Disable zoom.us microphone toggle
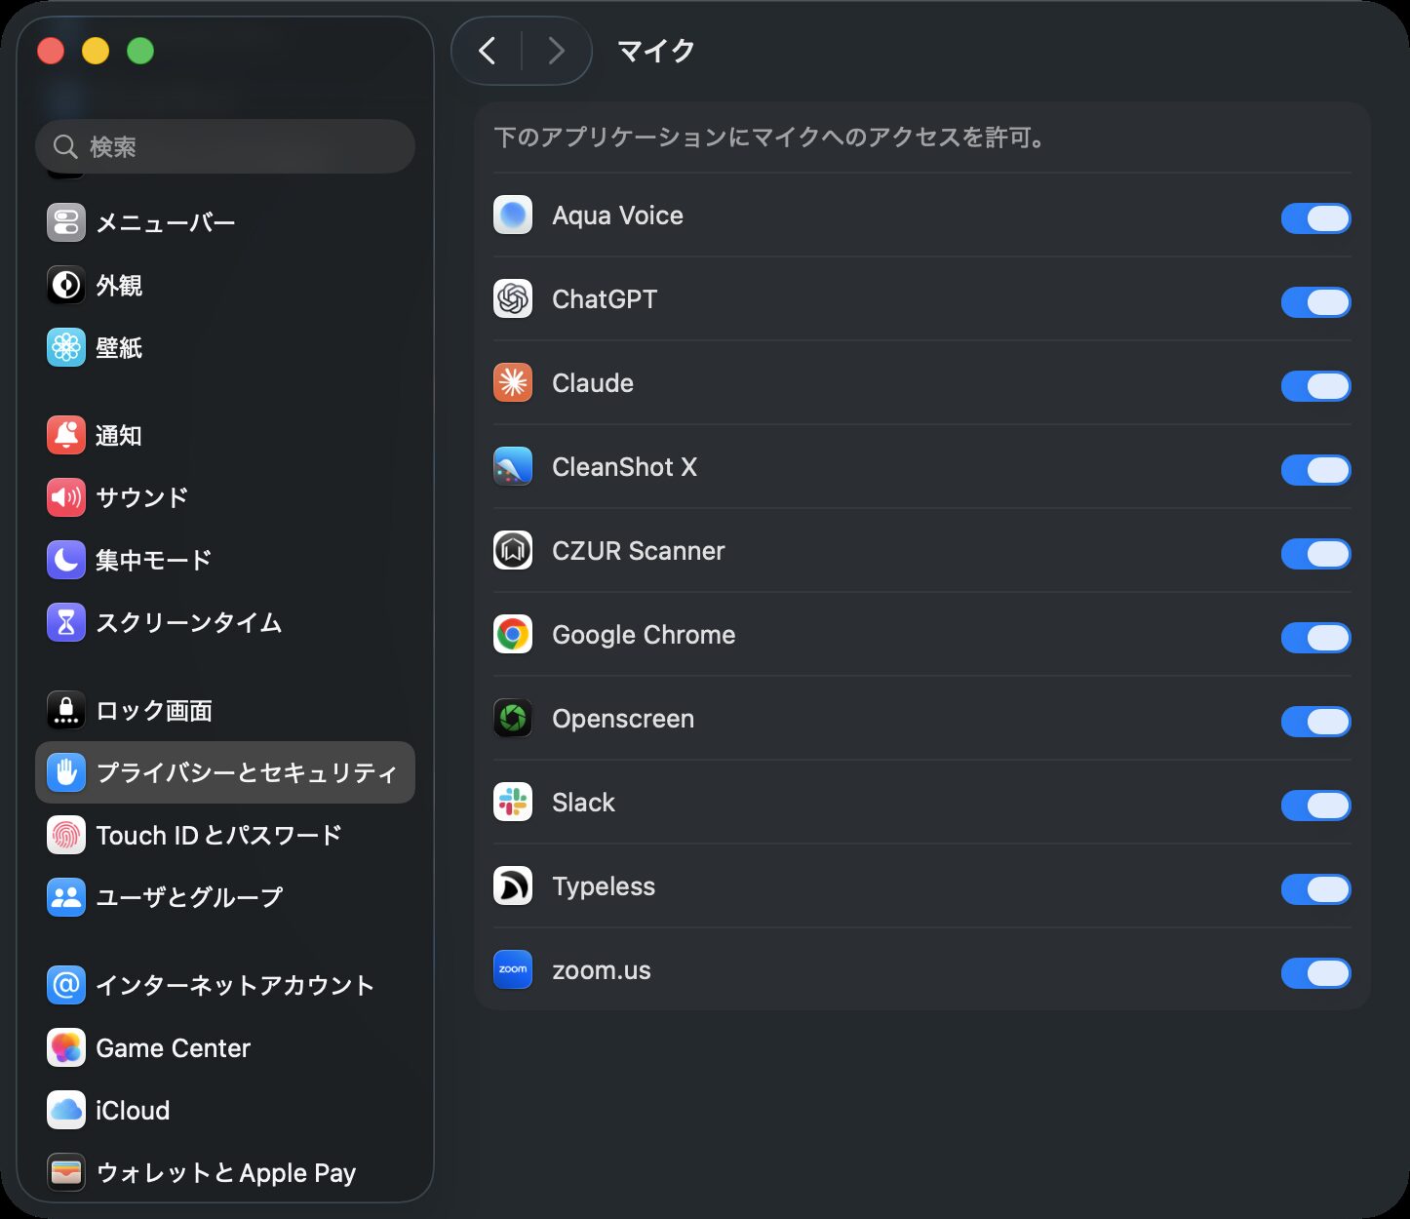Screen dimensions: 1410x1219 pos(1315,973)
